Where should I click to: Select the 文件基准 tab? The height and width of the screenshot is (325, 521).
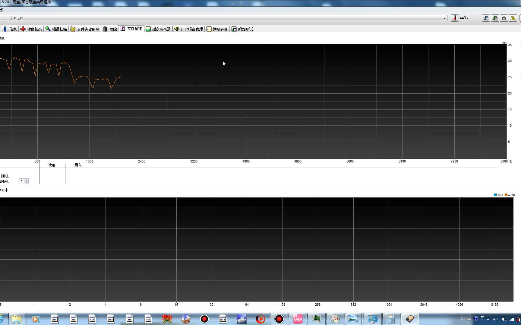coord(131,29)
